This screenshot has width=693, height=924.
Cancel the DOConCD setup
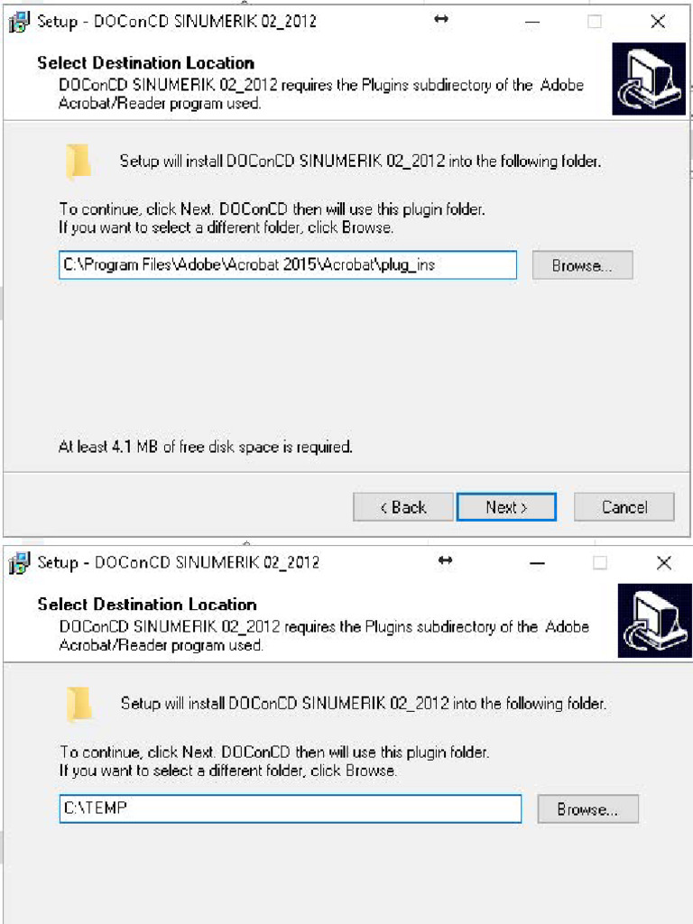tap(624, 507)
